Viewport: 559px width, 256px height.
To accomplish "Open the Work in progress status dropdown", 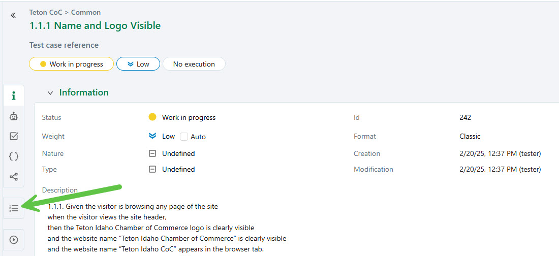I will (x=71, y=64).
